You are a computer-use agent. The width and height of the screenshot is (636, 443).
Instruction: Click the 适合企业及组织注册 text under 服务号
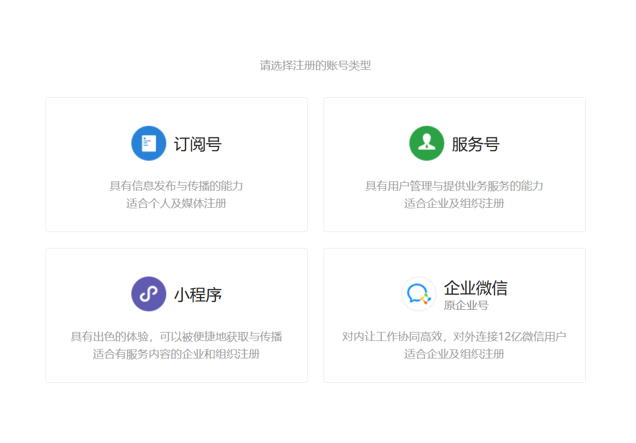(454, 203)
